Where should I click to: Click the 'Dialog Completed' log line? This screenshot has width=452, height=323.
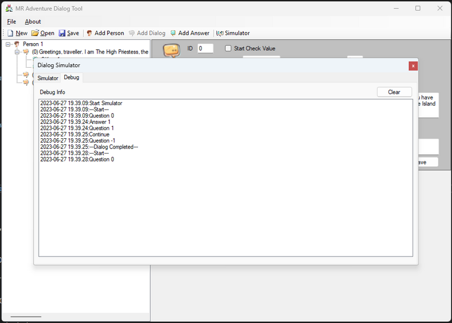tap(89, 147)
